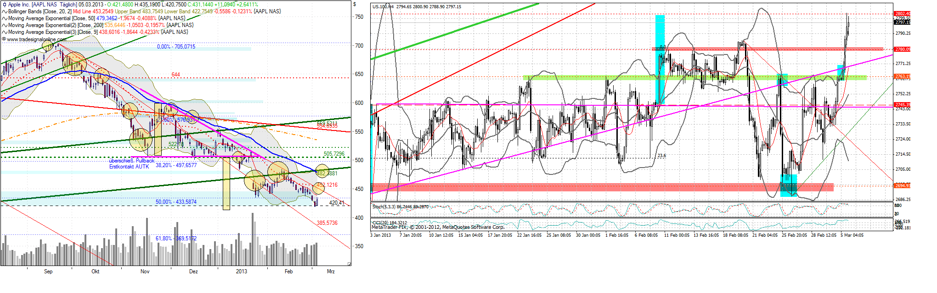Click the Mrz month label on the time axis
Image resolution: width=937 pixels, height=293 pixels.
[331, 271]
